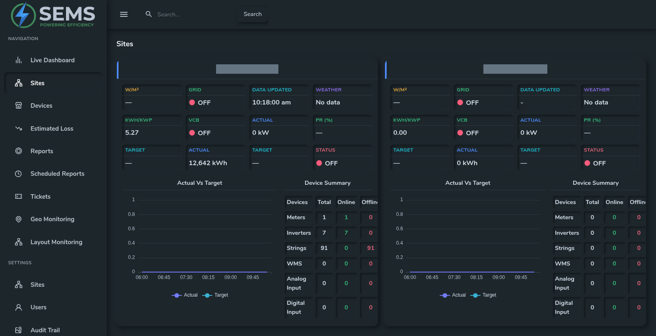
Task: Select Sites under the Navigation section
Action: click(53, 83)
